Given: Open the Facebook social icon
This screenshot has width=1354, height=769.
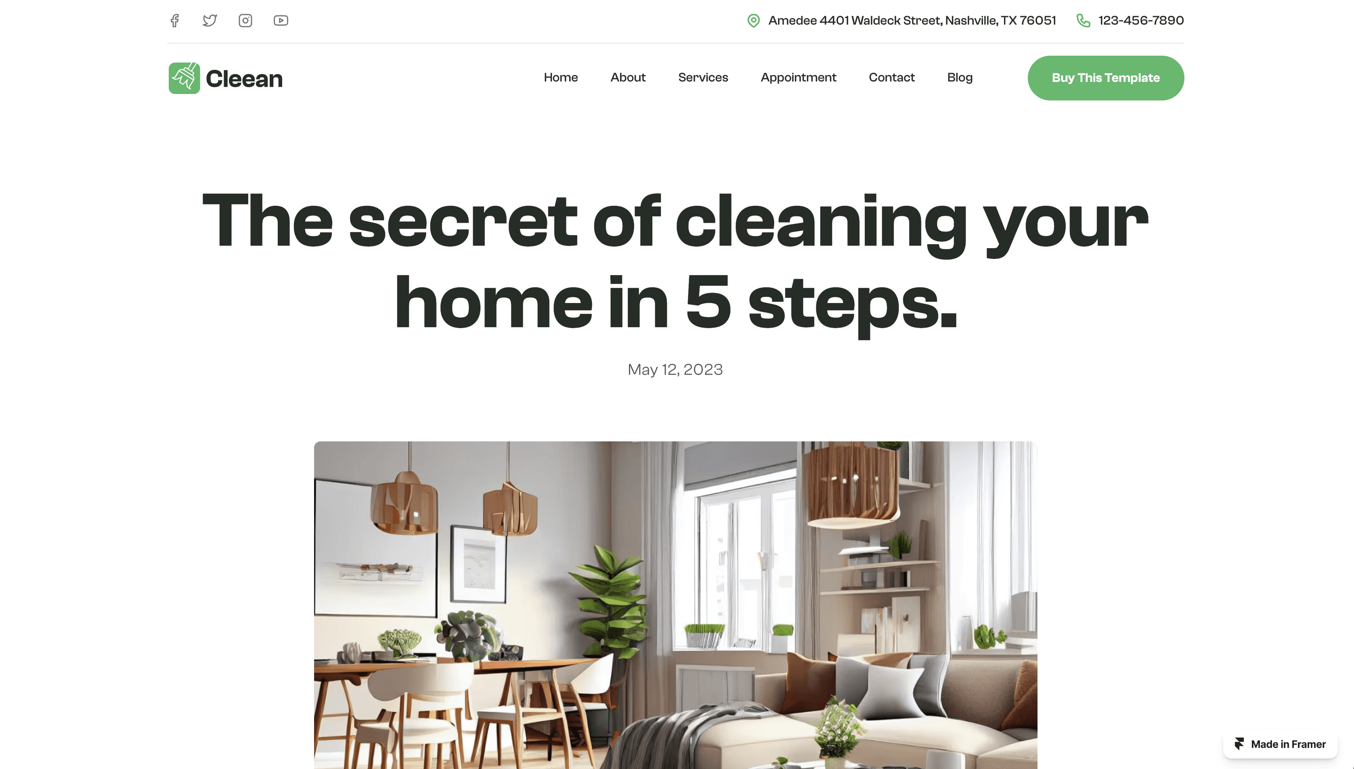Looking at the screenshot, I should click(x=175, y=21).
